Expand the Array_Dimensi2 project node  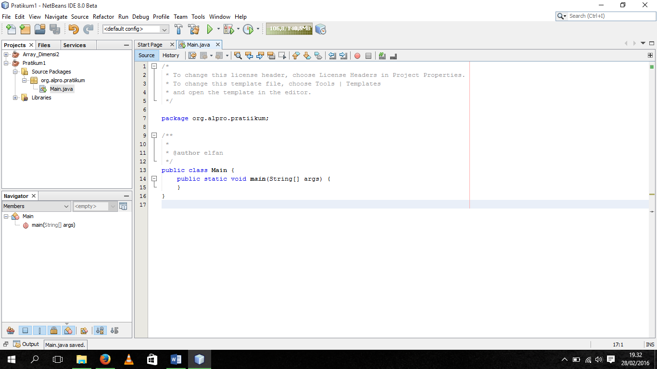pos(5,54)
